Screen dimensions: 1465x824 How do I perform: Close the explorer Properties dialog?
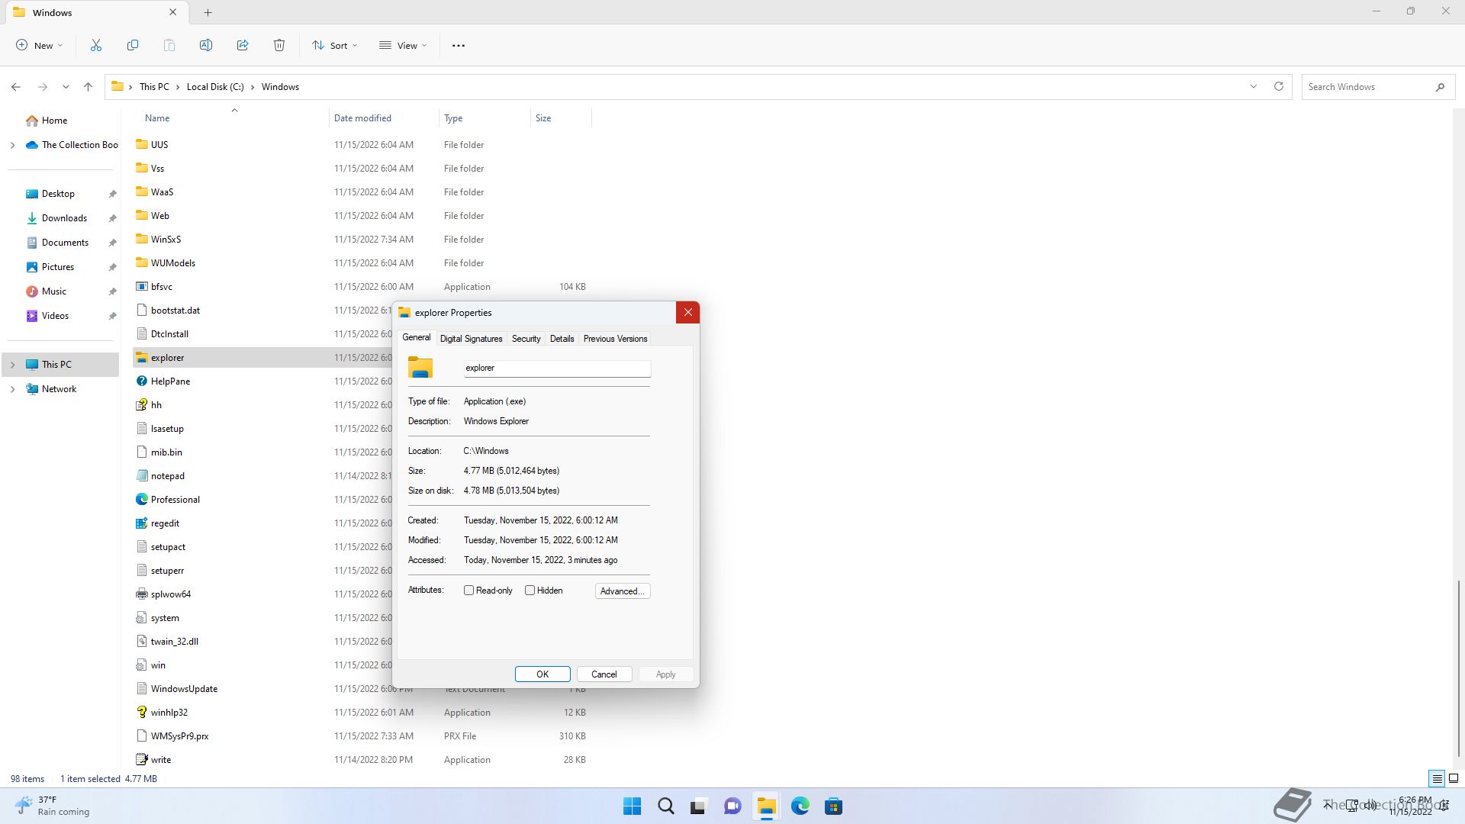click(687, 312)
